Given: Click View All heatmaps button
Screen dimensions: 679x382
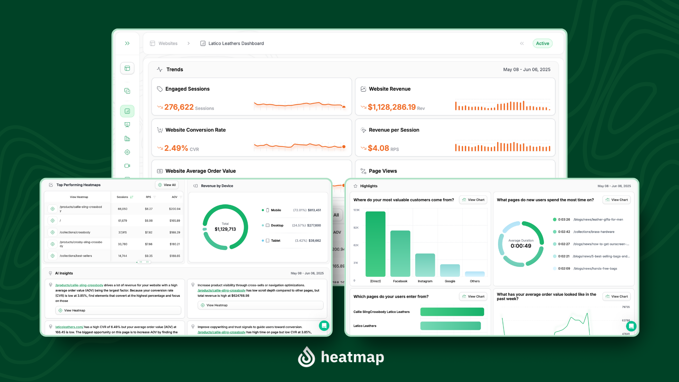Looking at the screenshot, I should coord(167,185).
